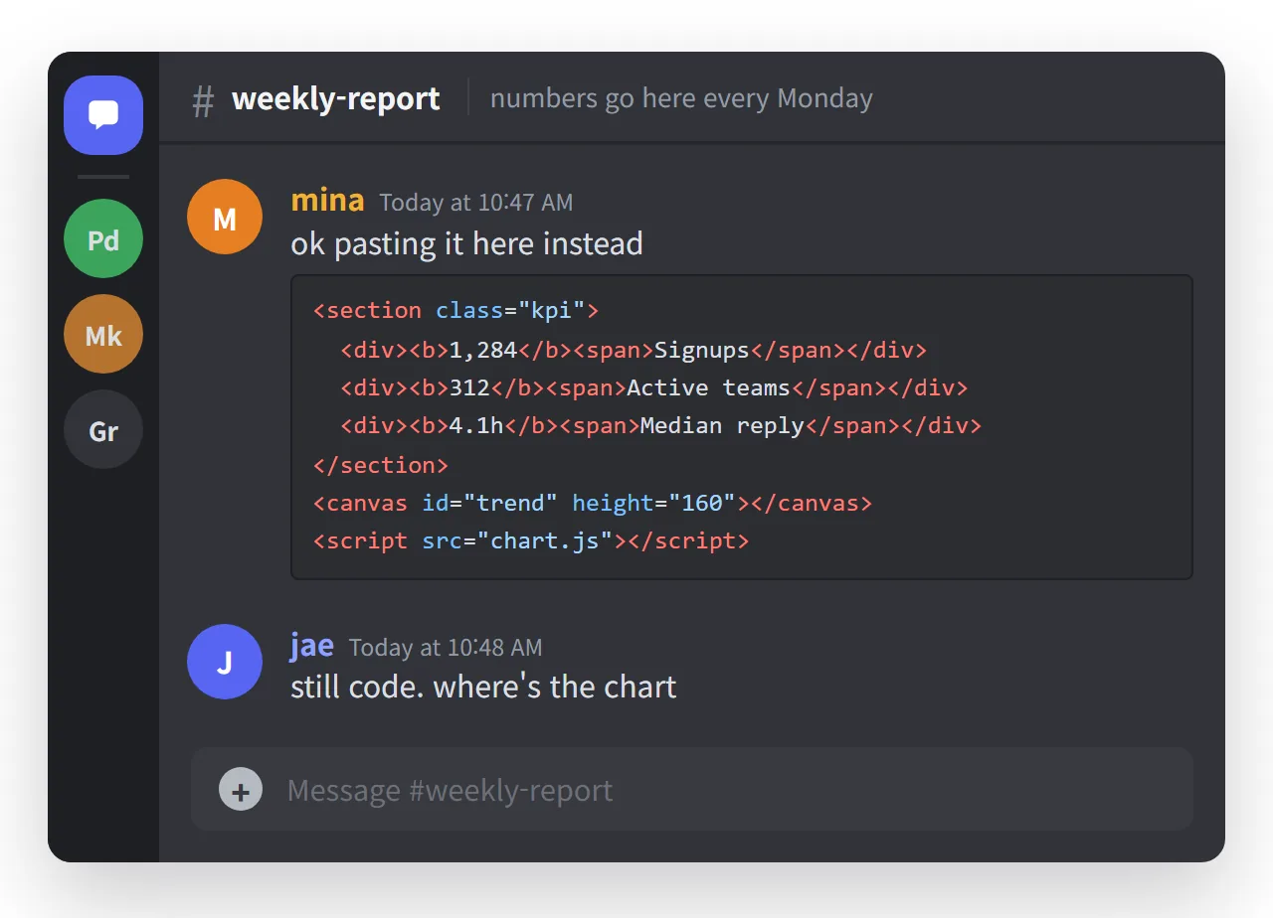This screenshot has width=1273, height=918.
Task: Click message "ok pasting it here instead"
Action: 466,243
